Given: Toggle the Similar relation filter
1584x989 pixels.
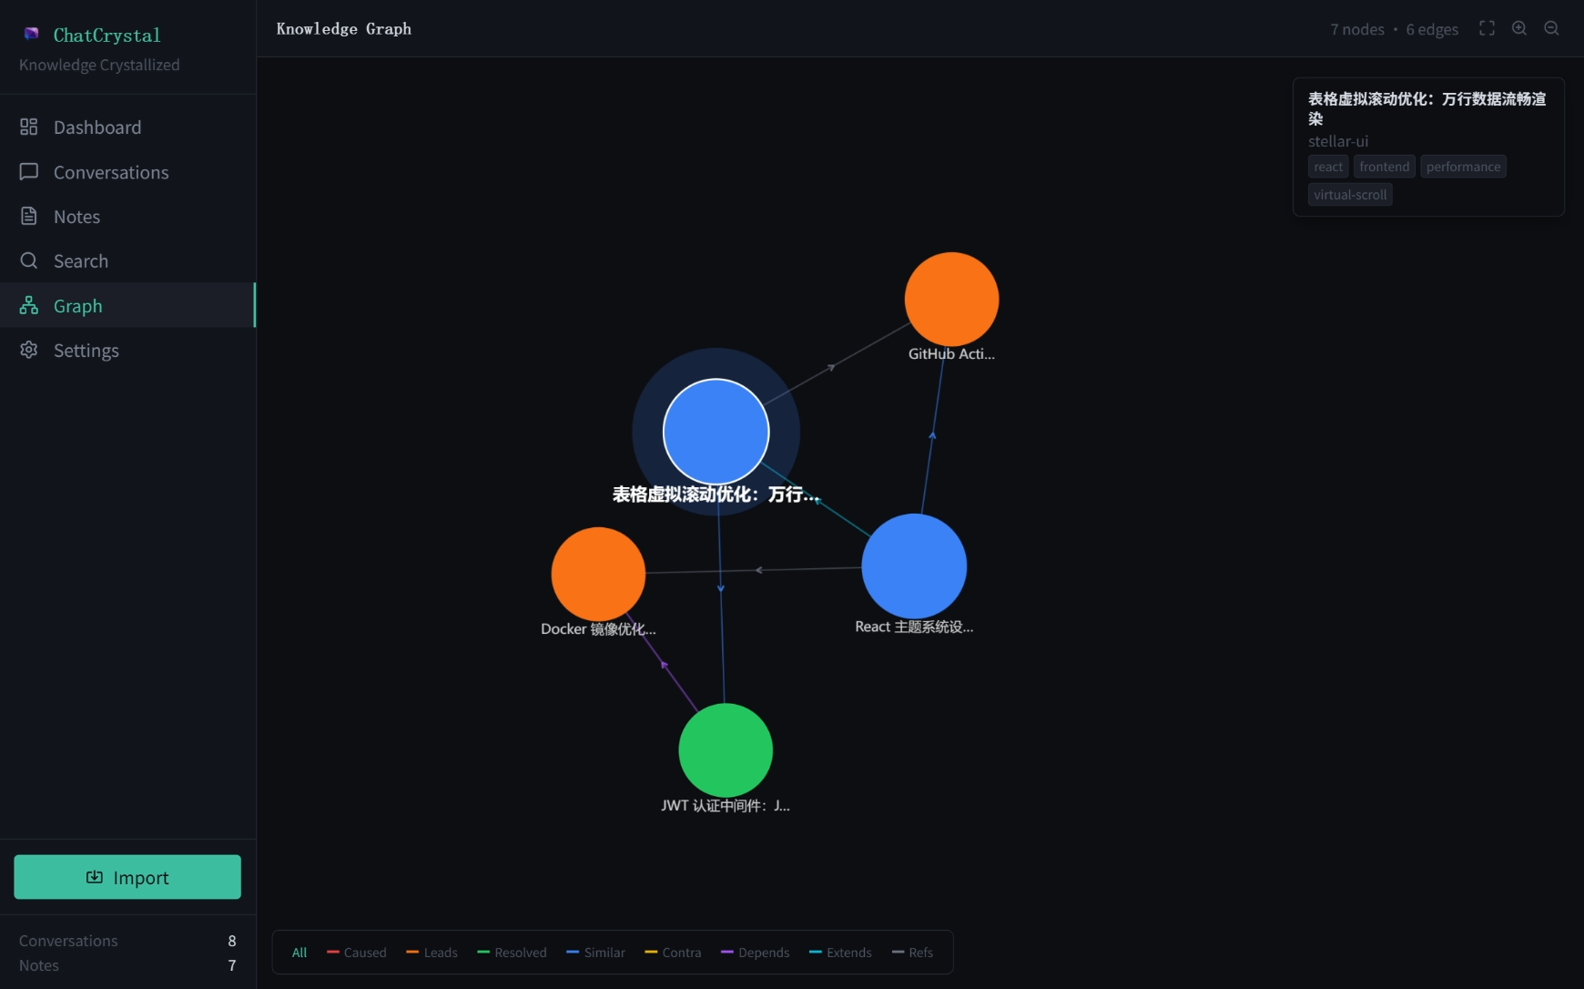Looking at the screenshot, I should (595, 953).
